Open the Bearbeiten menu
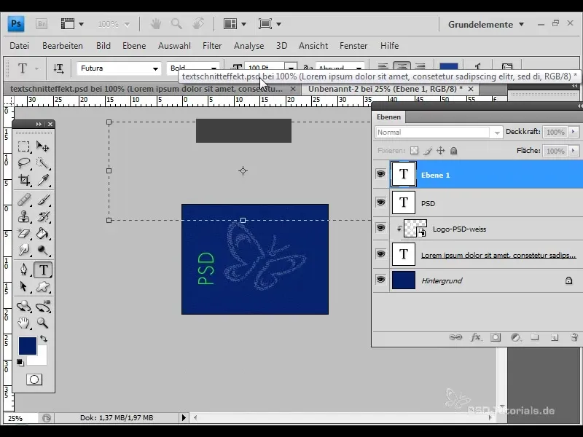This screenshot has height=437, width=583. point(63,46)
